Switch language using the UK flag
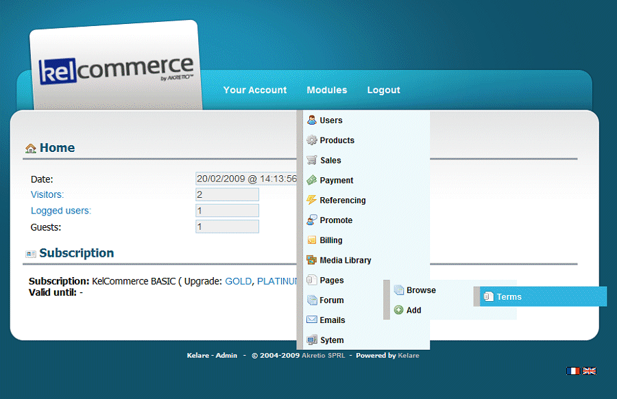 pos(590,371)
